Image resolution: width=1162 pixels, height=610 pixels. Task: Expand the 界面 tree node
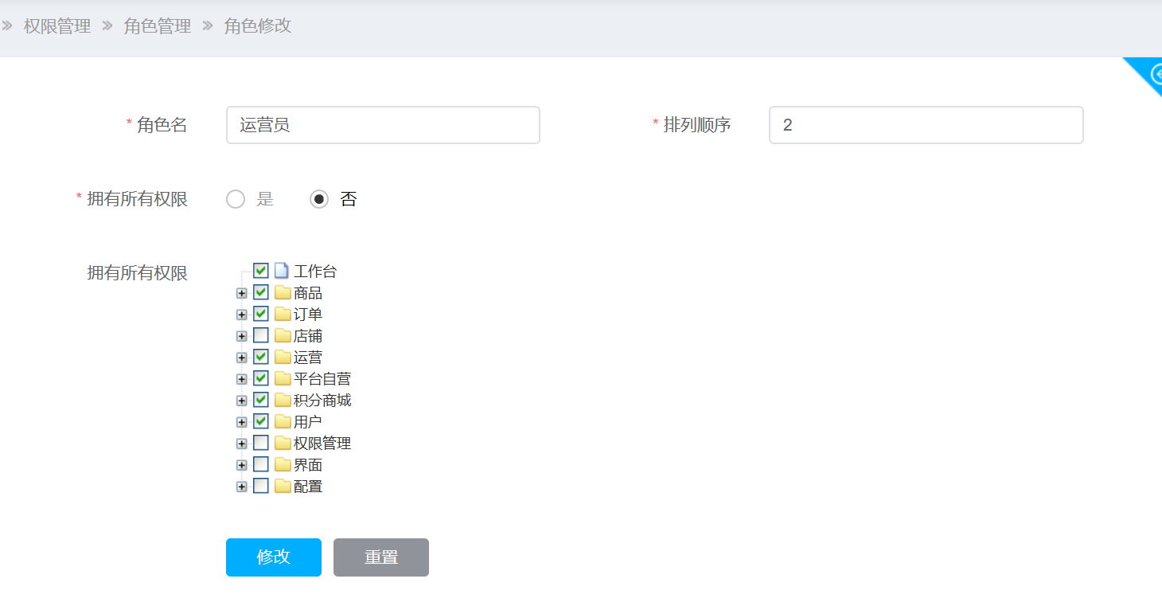point(242,465)
